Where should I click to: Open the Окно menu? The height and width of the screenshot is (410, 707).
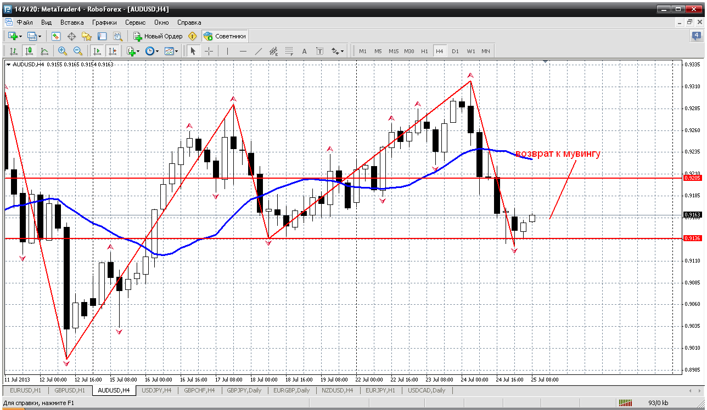(161, 22)
